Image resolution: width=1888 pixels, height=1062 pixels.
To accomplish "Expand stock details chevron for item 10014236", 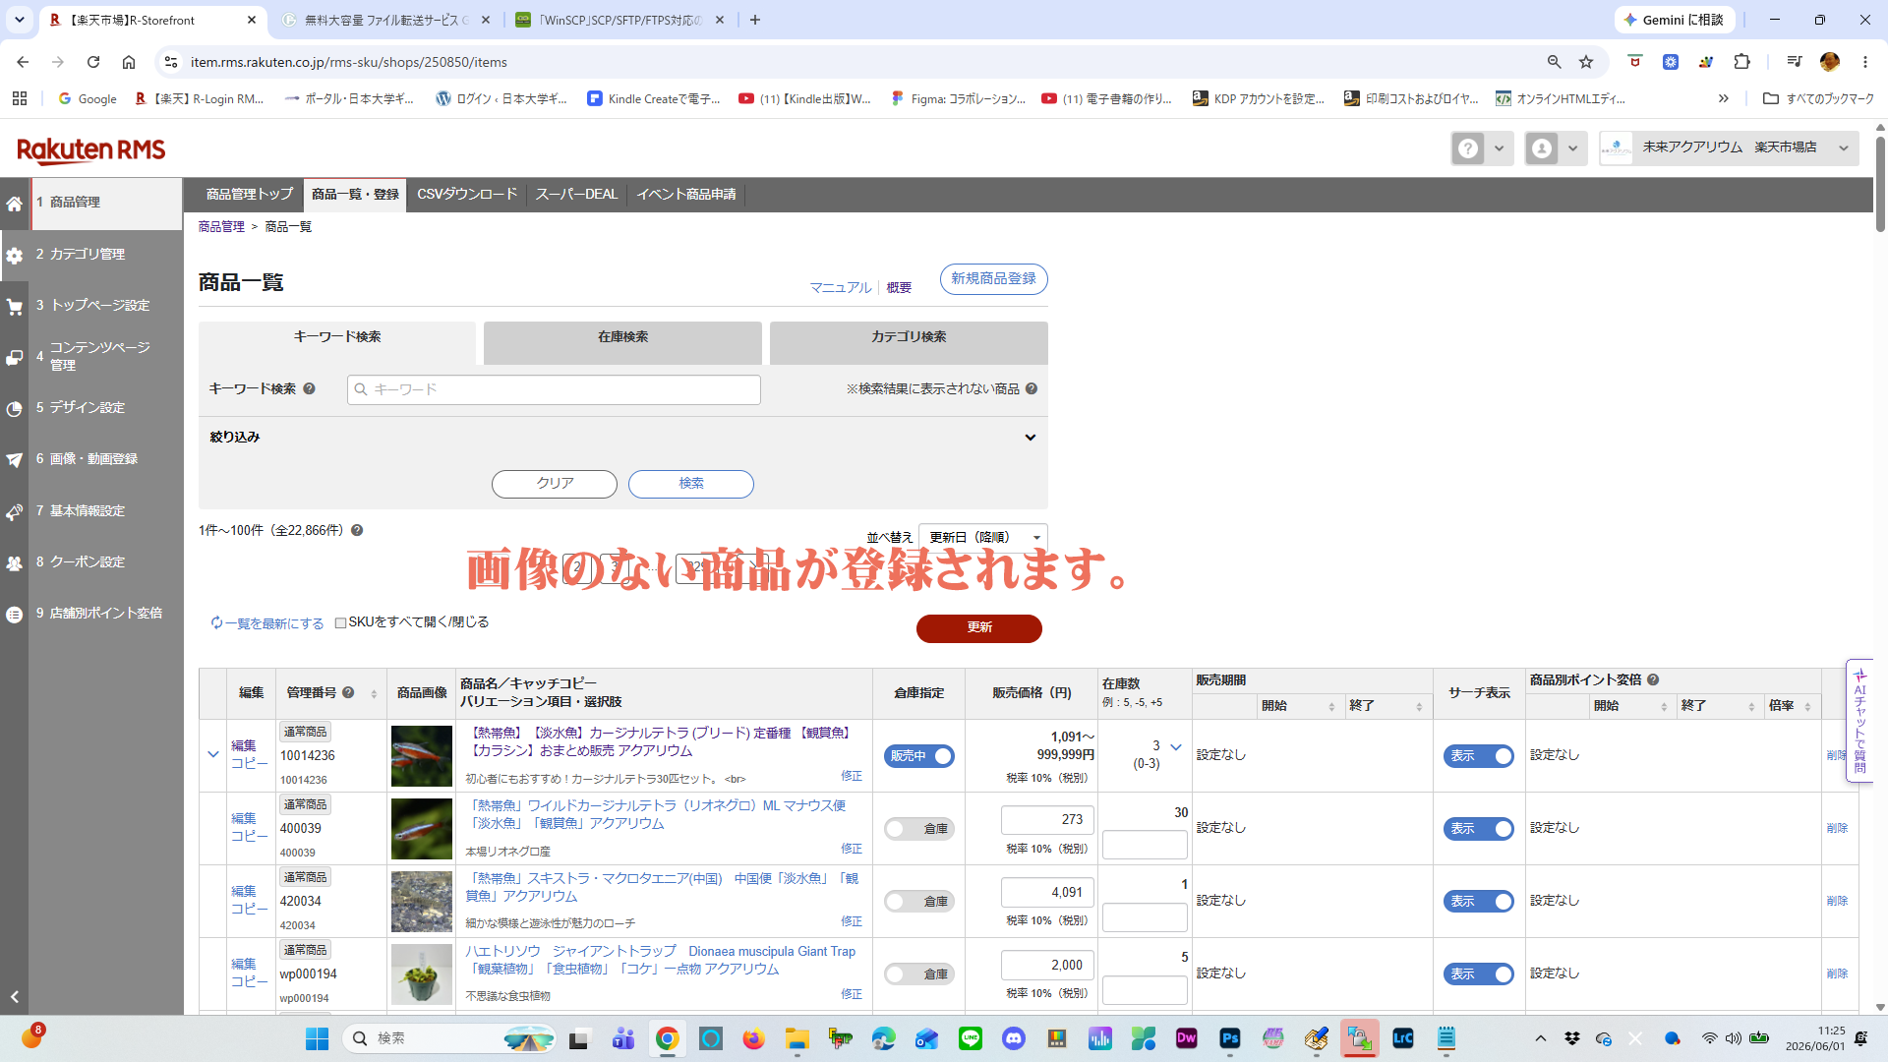I will (x=1176, y=746).
